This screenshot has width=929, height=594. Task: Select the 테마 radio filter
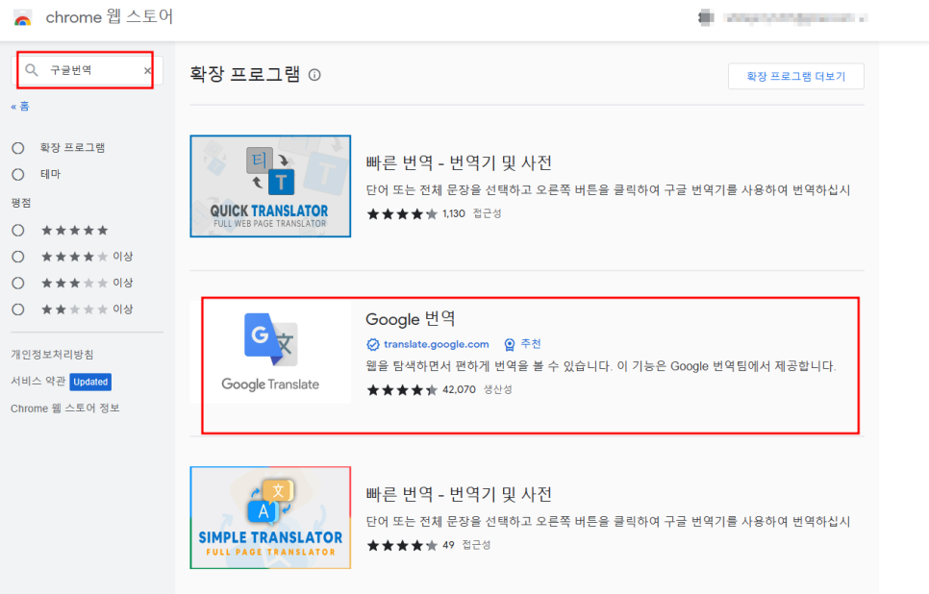(x=18, y=174)
